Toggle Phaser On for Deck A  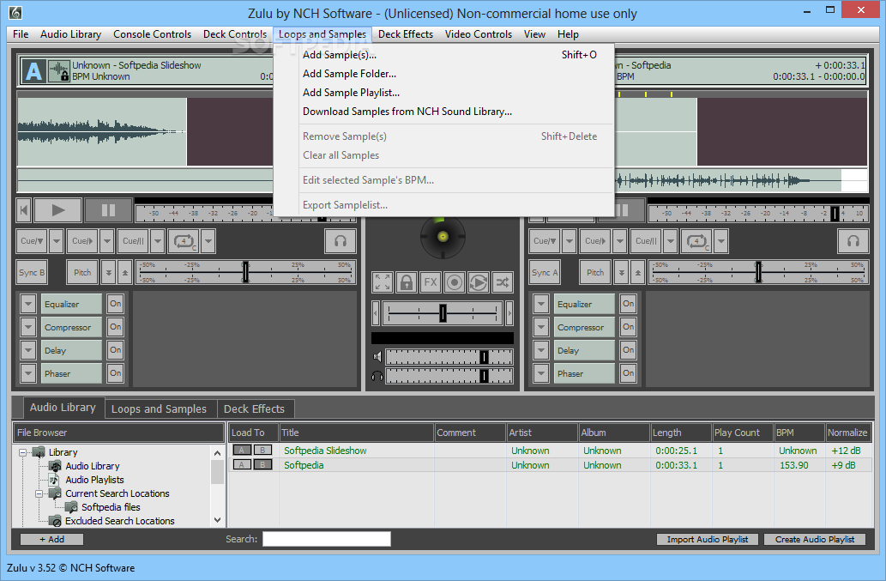pyautogui.click(x=115, y=373)
